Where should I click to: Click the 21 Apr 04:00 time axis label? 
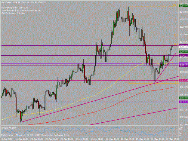coord(37,139)
